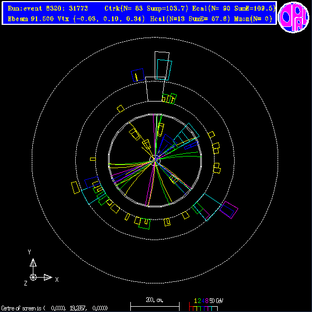This screenshot has width=312, height=312.
Task: Click the Z axis circle symbol
Action: [33, 277]
